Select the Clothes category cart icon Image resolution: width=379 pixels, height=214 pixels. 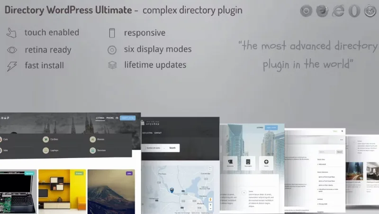tap(45, 139)
